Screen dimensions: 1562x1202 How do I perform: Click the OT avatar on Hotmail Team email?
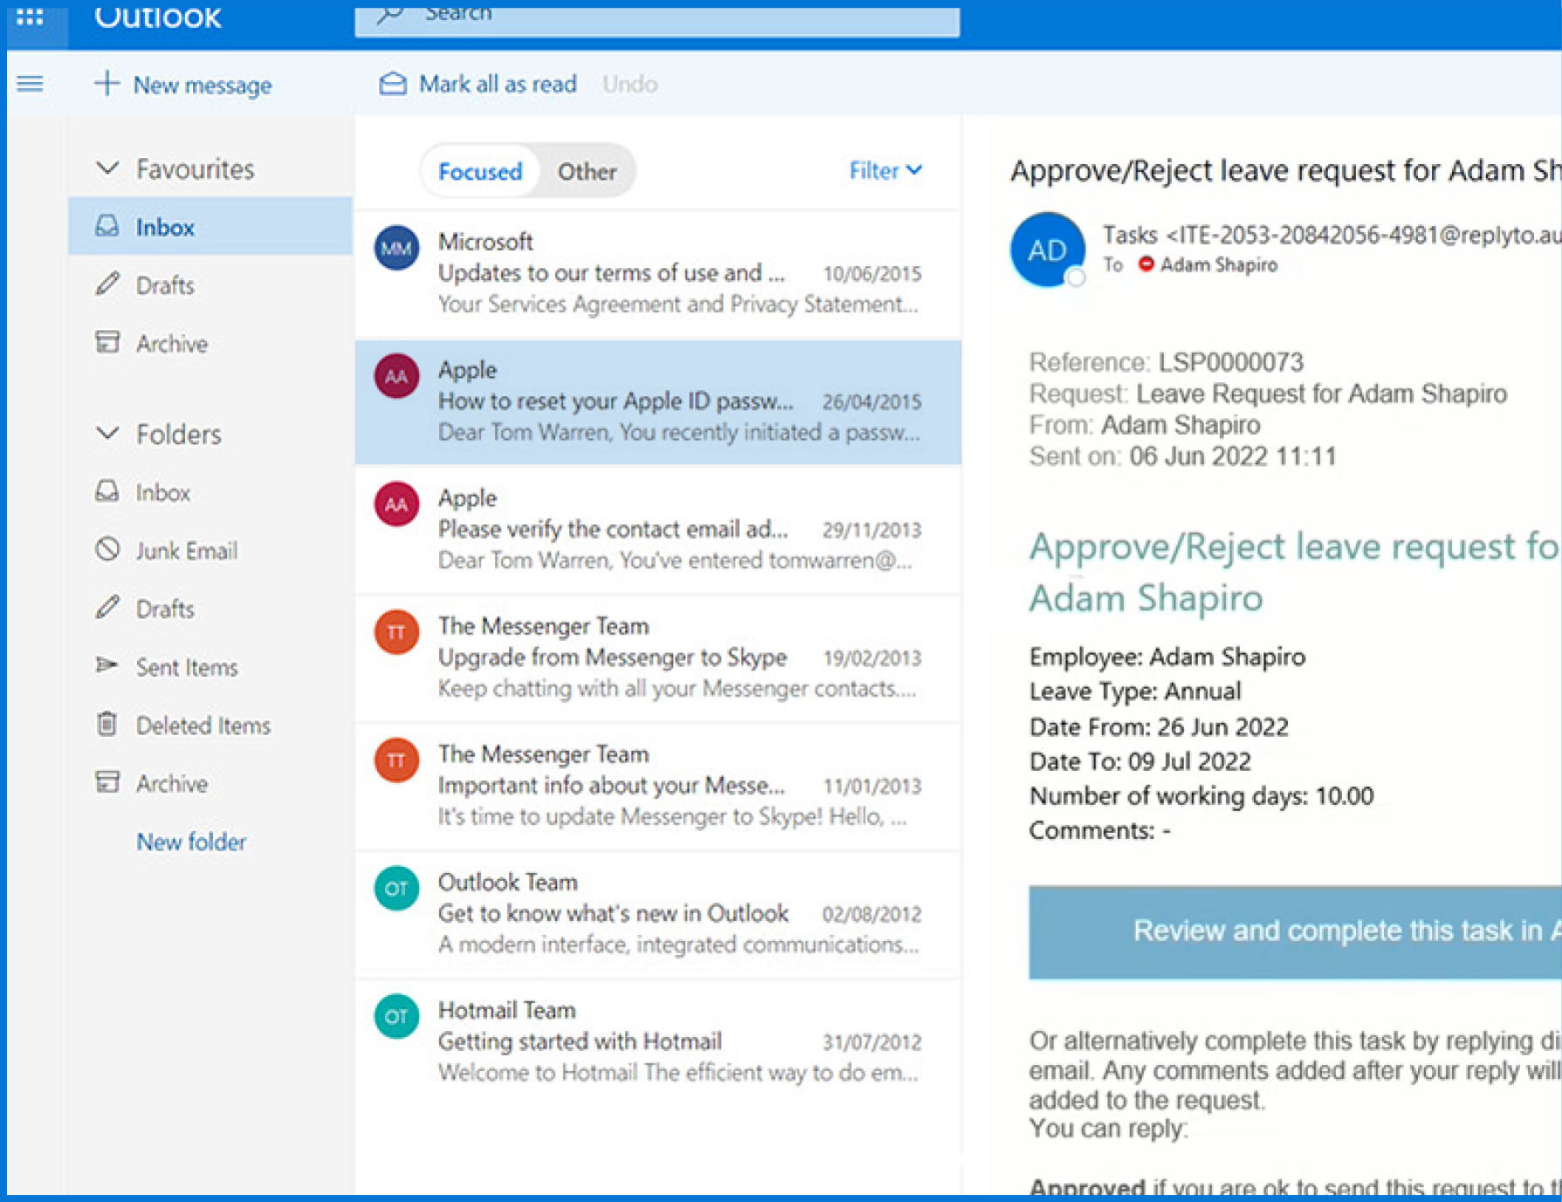click(x=396, y=1016)
